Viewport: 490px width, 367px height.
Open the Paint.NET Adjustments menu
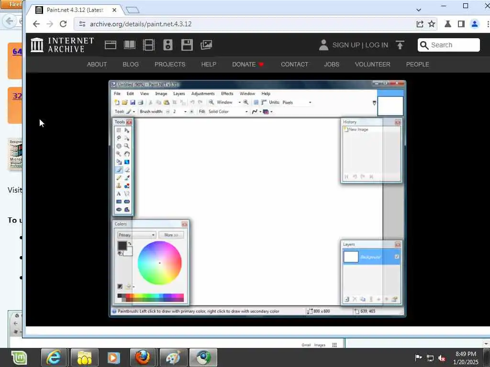(203, 94)
